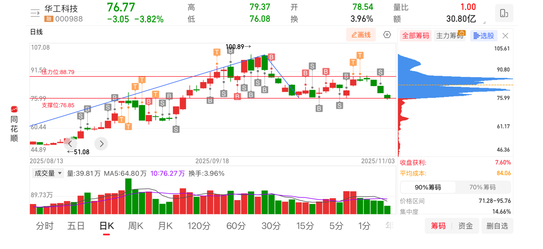Tap the 51.08 low price marker
Screen dimensions: 543x249
tap(78, 152)
